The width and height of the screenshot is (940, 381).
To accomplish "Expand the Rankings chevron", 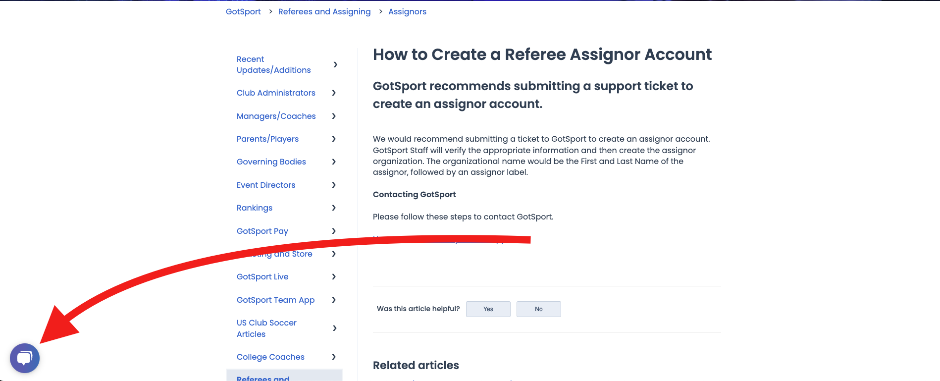I will (334, 208).
